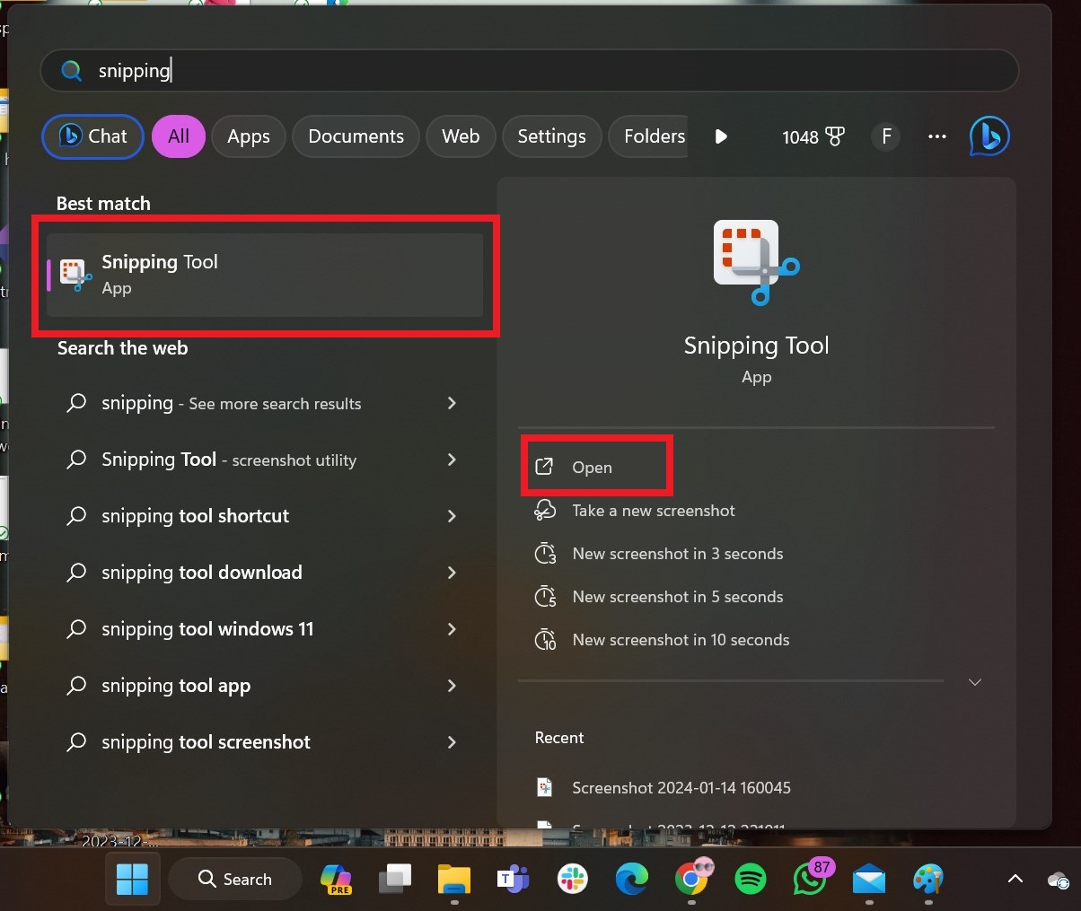1081x911 pixels.
Task: Open Google Chrome from taskbar
Action: [691, 879]
